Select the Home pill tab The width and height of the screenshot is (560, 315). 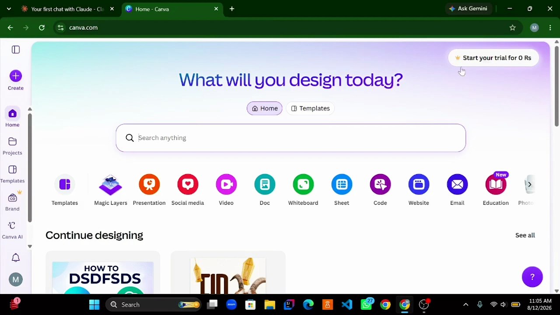click(265, 108)
